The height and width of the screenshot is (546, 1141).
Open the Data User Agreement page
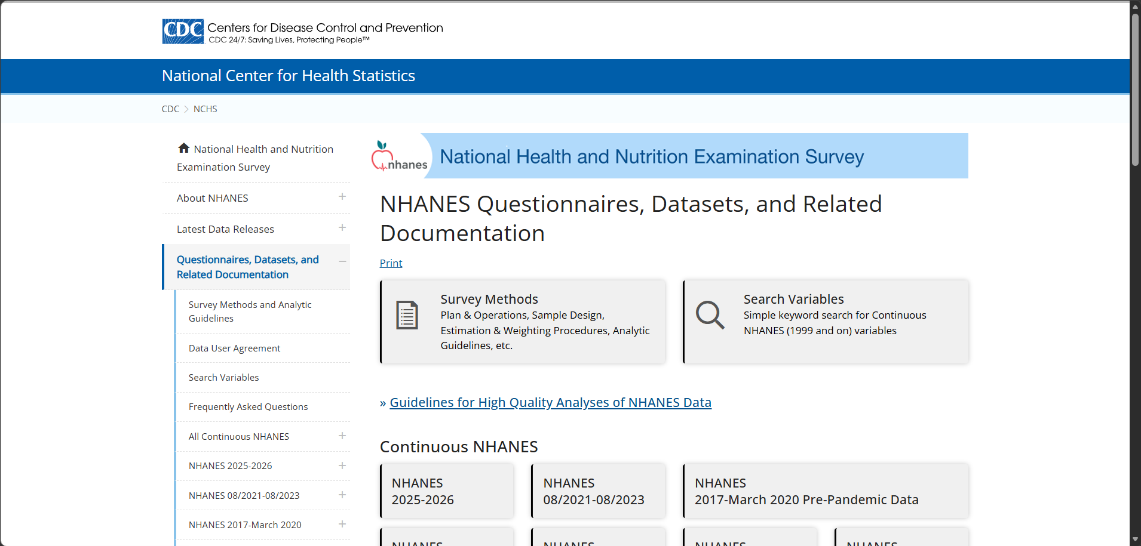pyautogui.click(x=234, y=348)
